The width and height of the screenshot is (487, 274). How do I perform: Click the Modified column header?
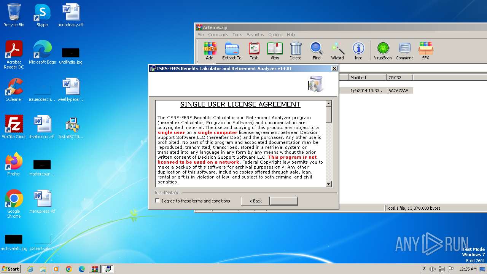(367, 77)
